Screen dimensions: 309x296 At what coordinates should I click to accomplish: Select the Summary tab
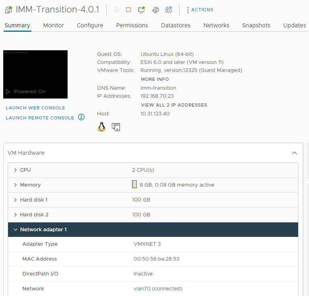[17, 25]
